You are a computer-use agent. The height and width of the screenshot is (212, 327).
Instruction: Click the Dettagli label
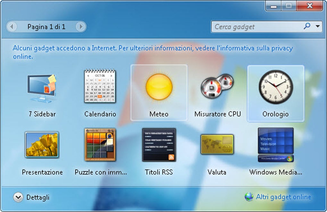pyautogui.click(x=38, y=197)
